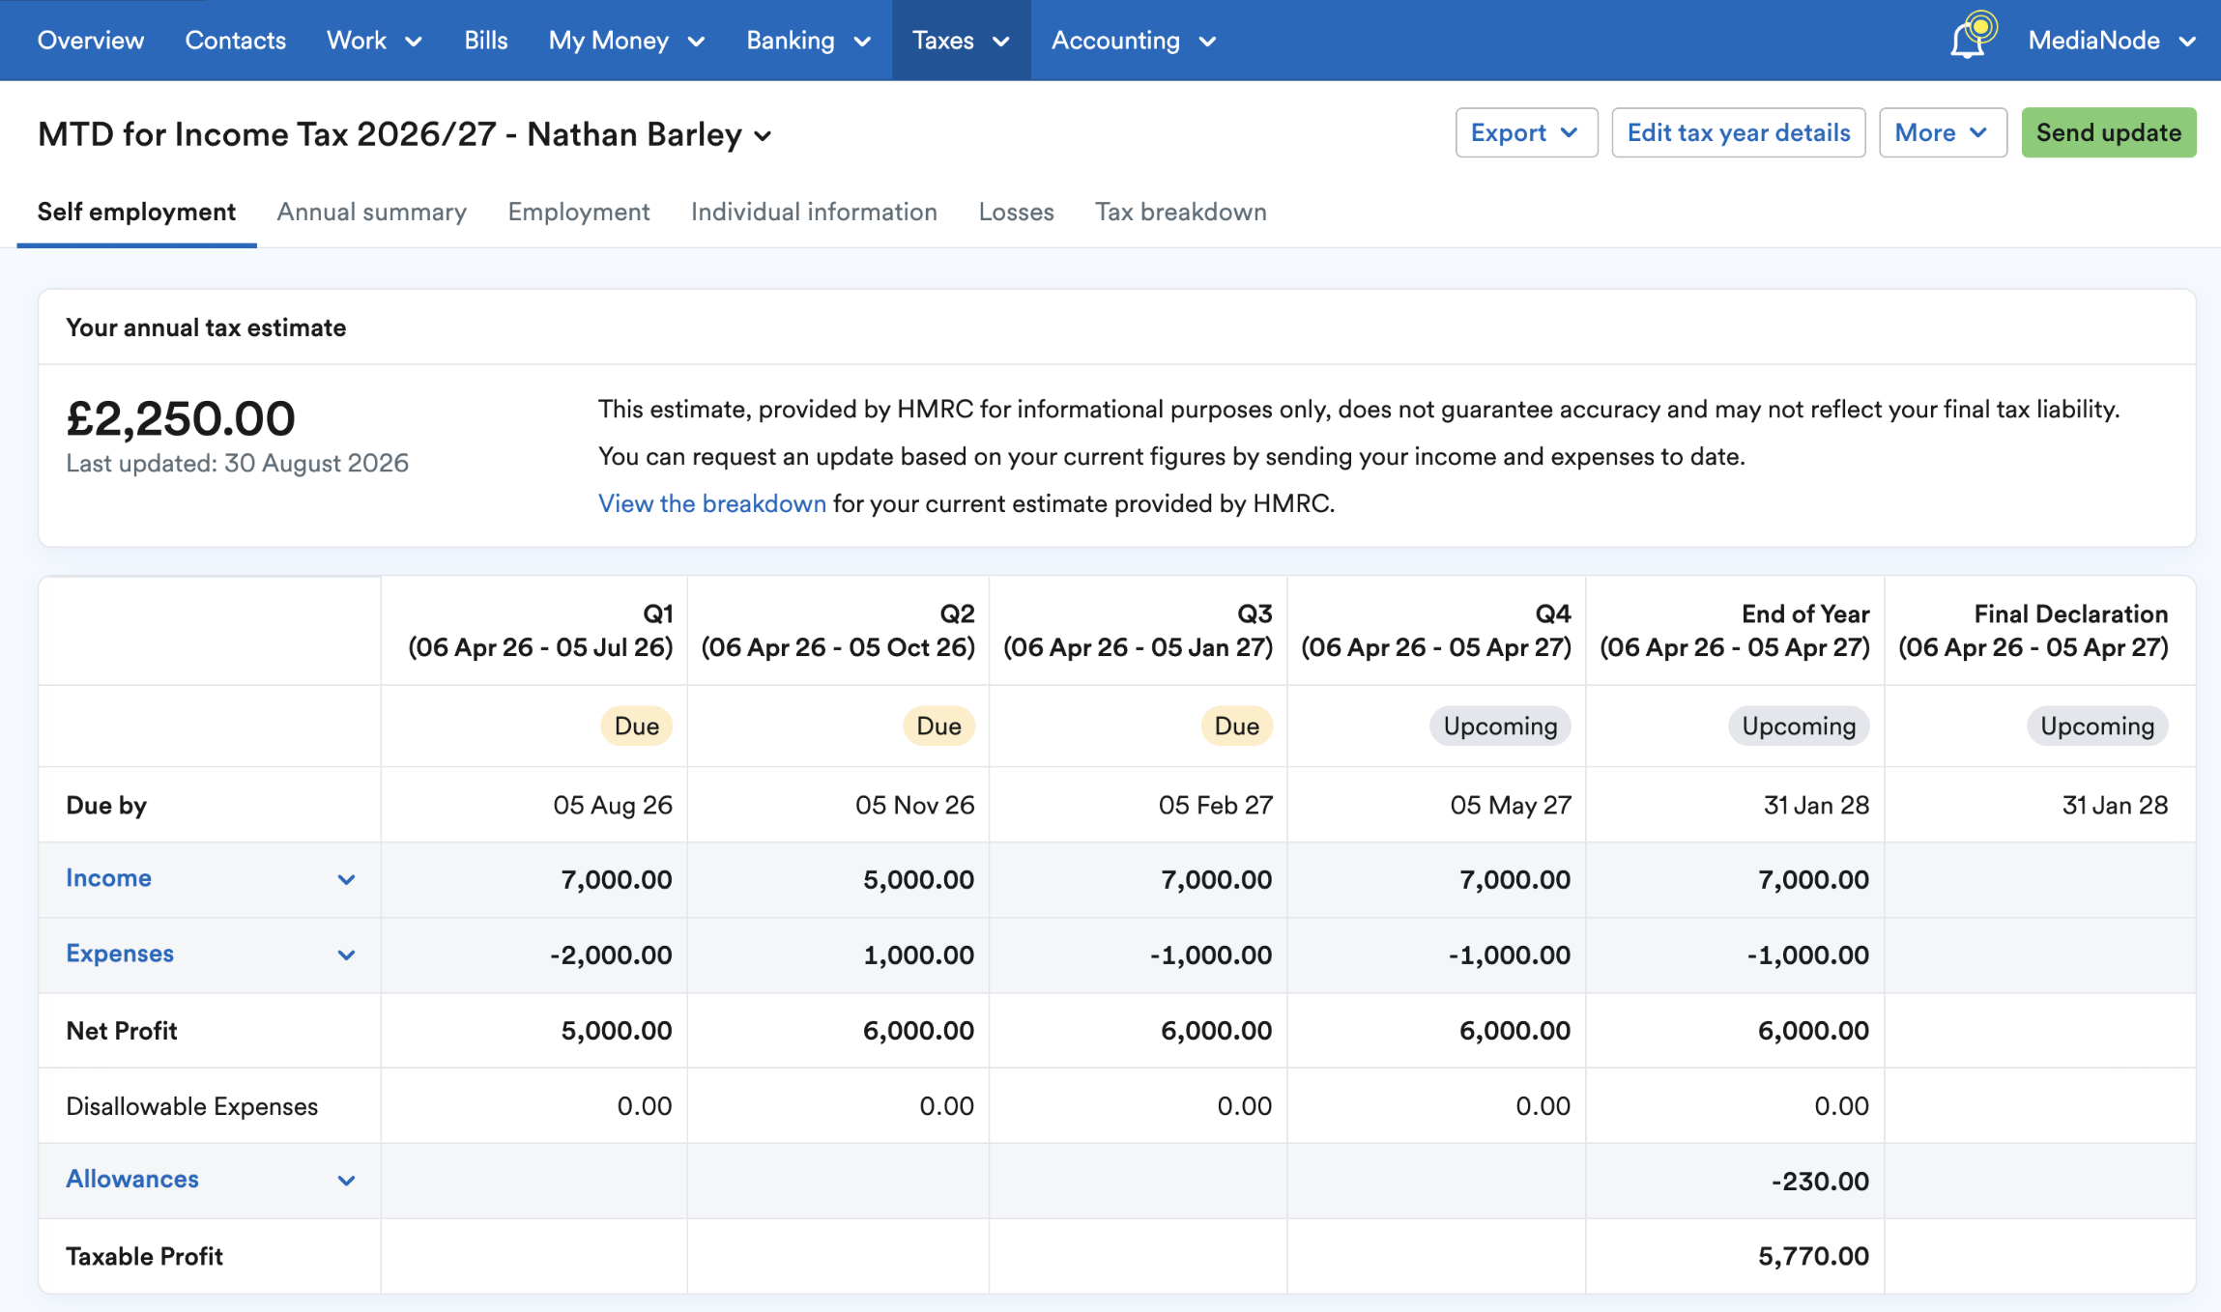Click the £2,250.00 tax estimate amount
This screenshot has height=1312, width=2221.
click(181, 418)
